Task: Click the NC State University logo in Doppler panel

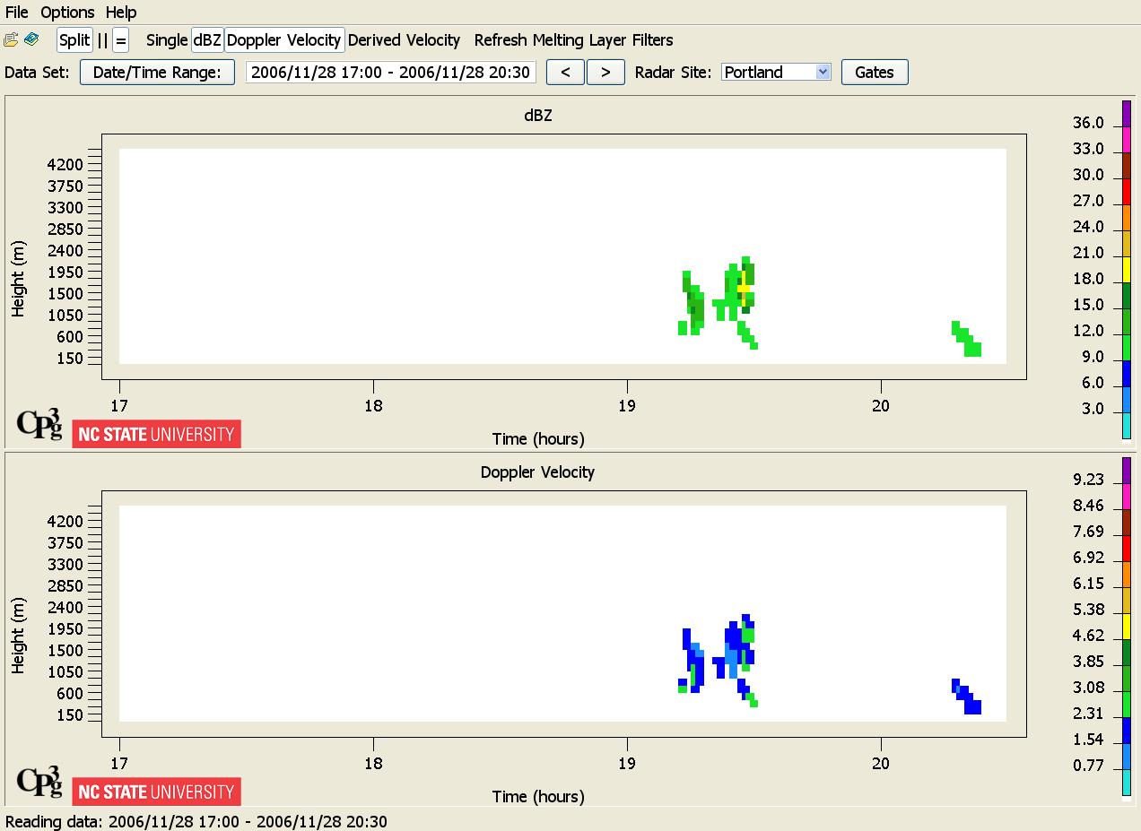Action: [x=156, y=792]
